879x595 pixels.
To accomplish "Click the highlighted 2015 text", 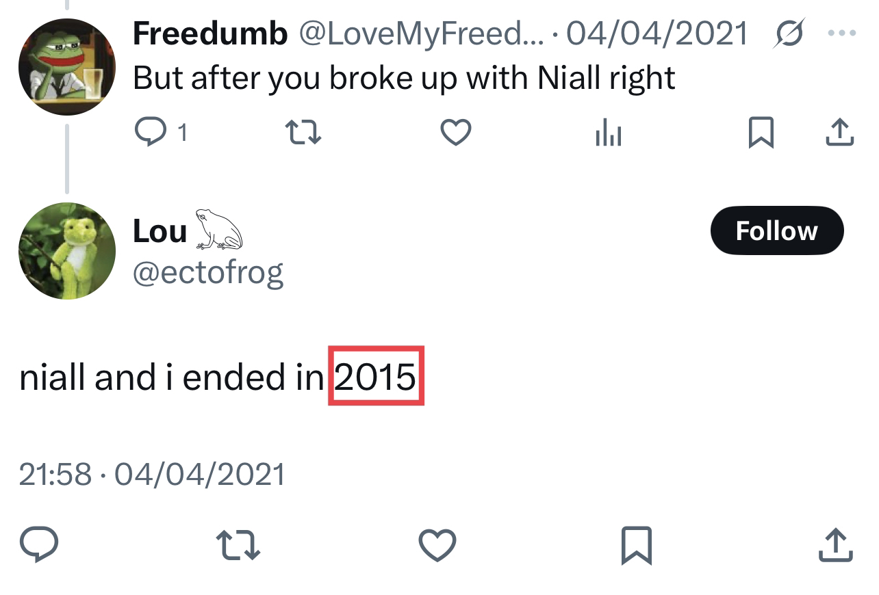I will (376, 376).
